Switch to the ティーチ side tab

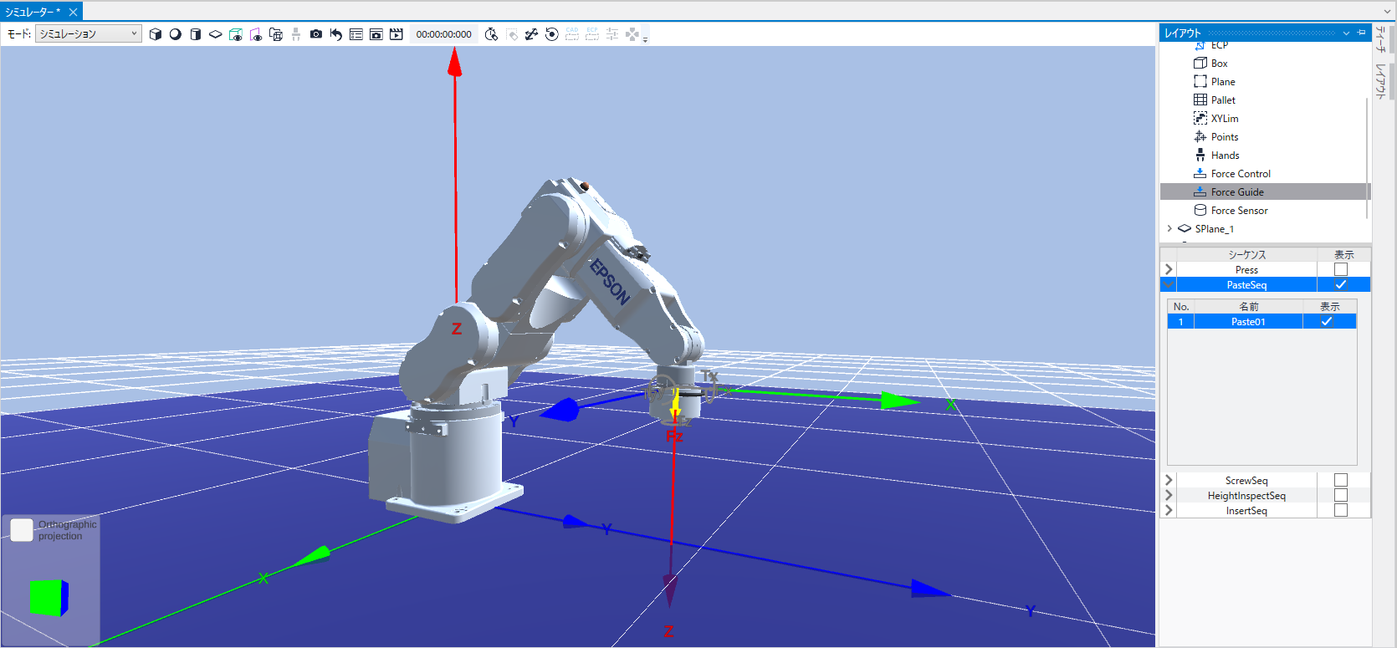click(1381, 39)
